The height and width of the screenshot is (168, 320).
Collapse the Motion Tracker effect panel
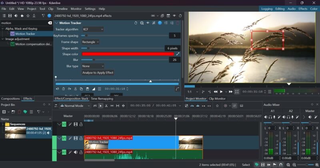pos(56,23)
